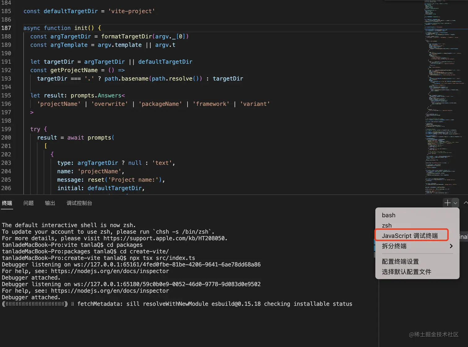The width and height of the screenshot is (468, 347).
Task: Open nodejs.org inspector link under the 65180 line
Action: coord(110,291)
